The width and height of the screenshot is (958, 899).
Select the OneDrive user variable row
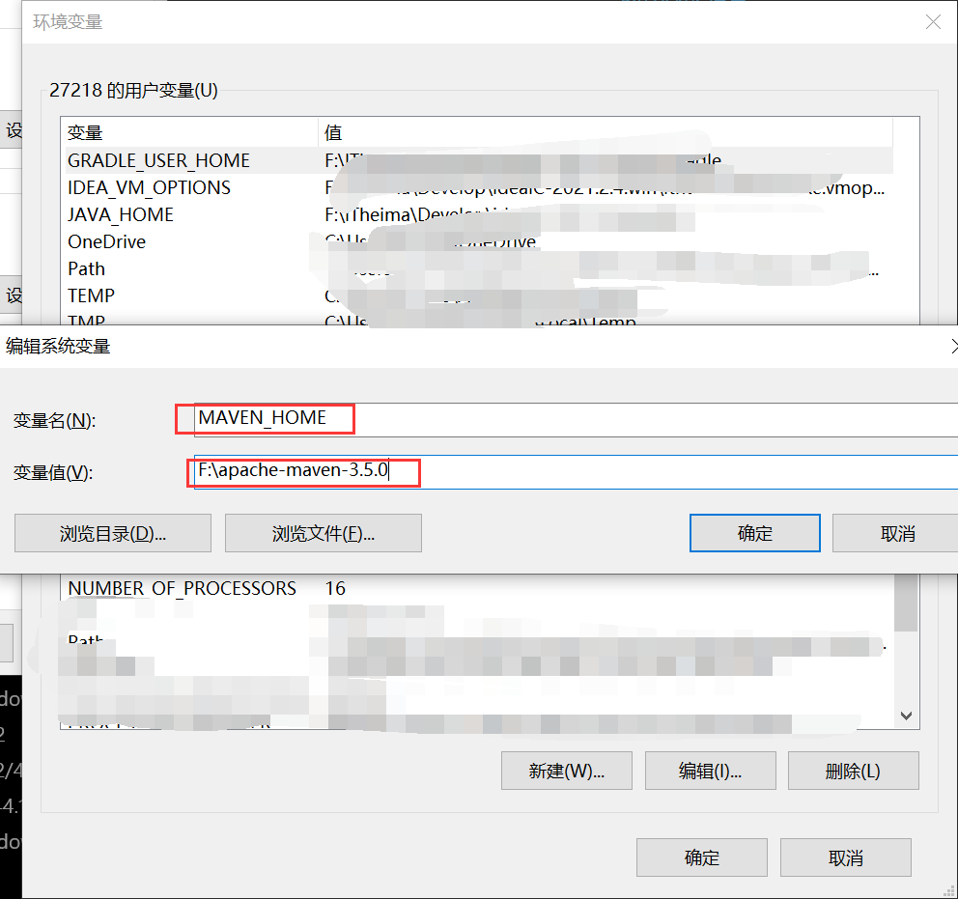[479, 241]
